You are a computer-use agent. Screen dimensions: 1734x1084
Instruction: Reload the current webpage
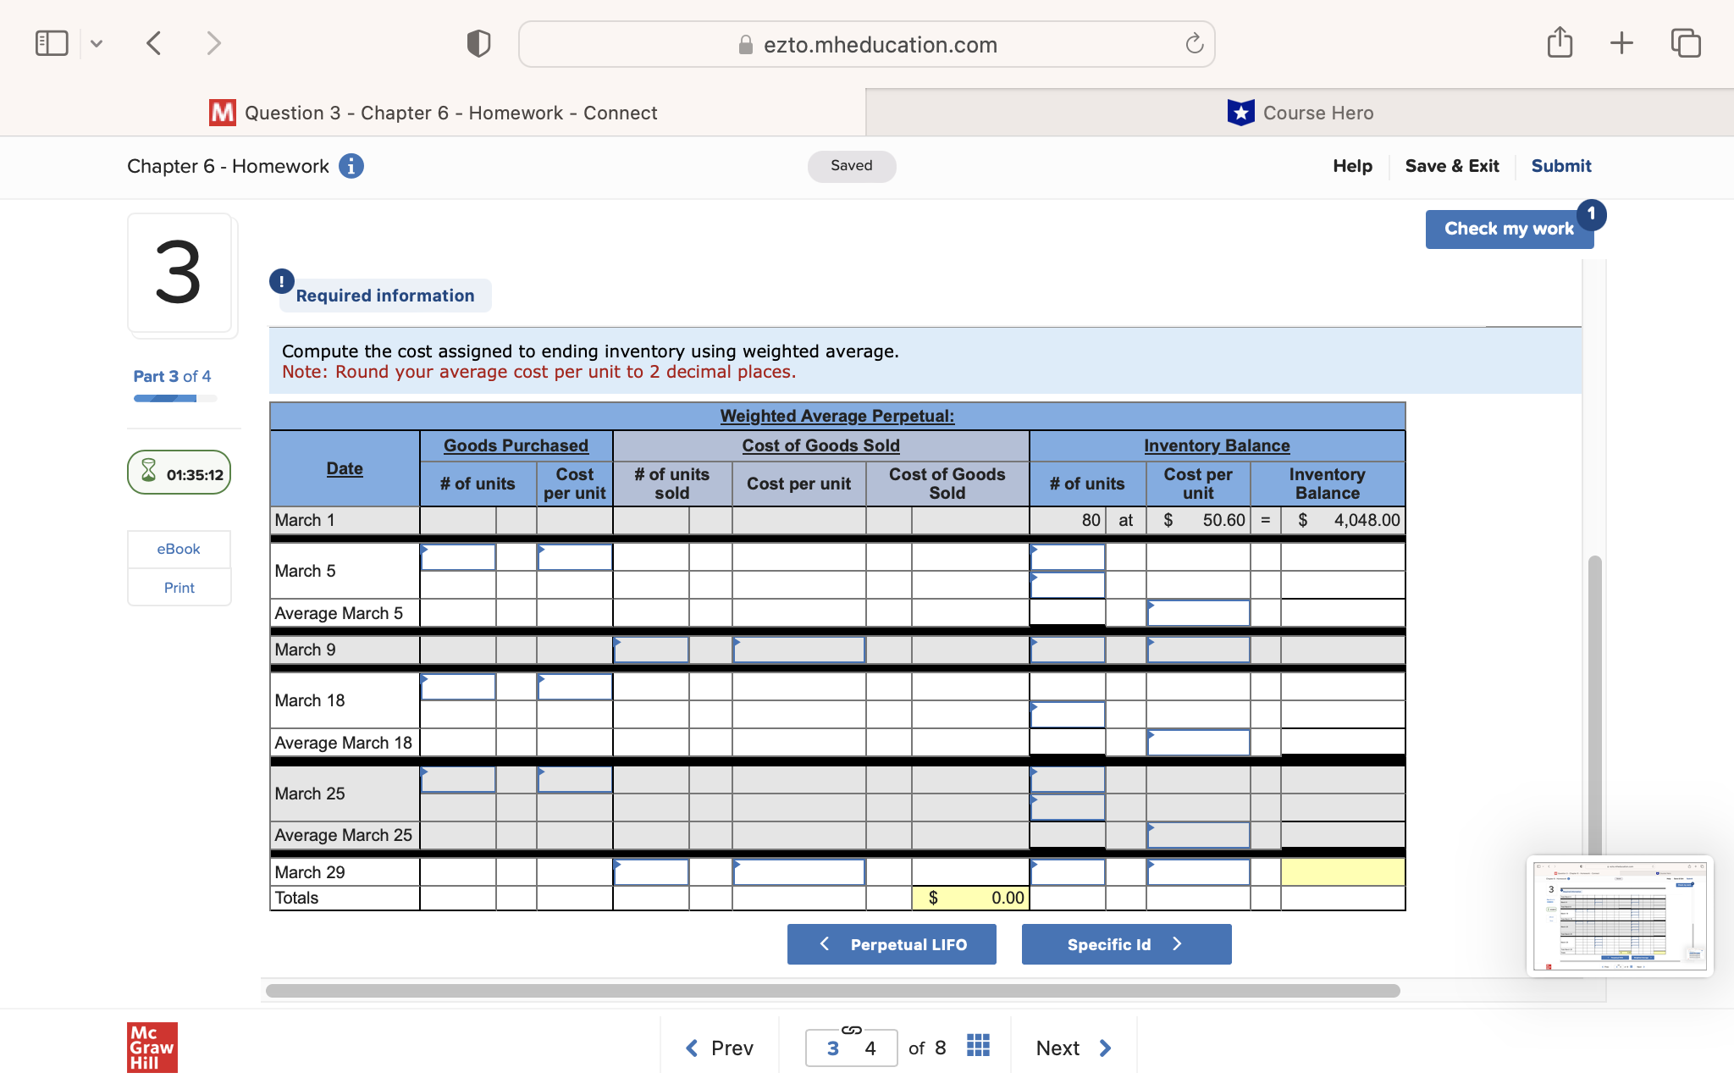1193,44
